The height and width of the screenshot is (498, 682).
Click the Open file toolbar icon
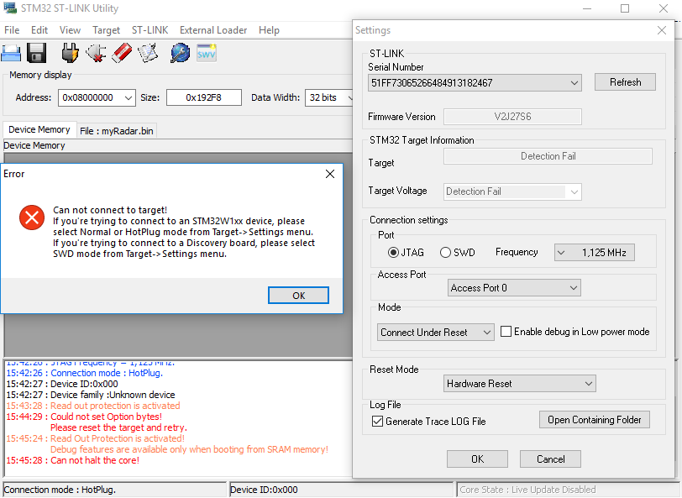tap(11, 54)
